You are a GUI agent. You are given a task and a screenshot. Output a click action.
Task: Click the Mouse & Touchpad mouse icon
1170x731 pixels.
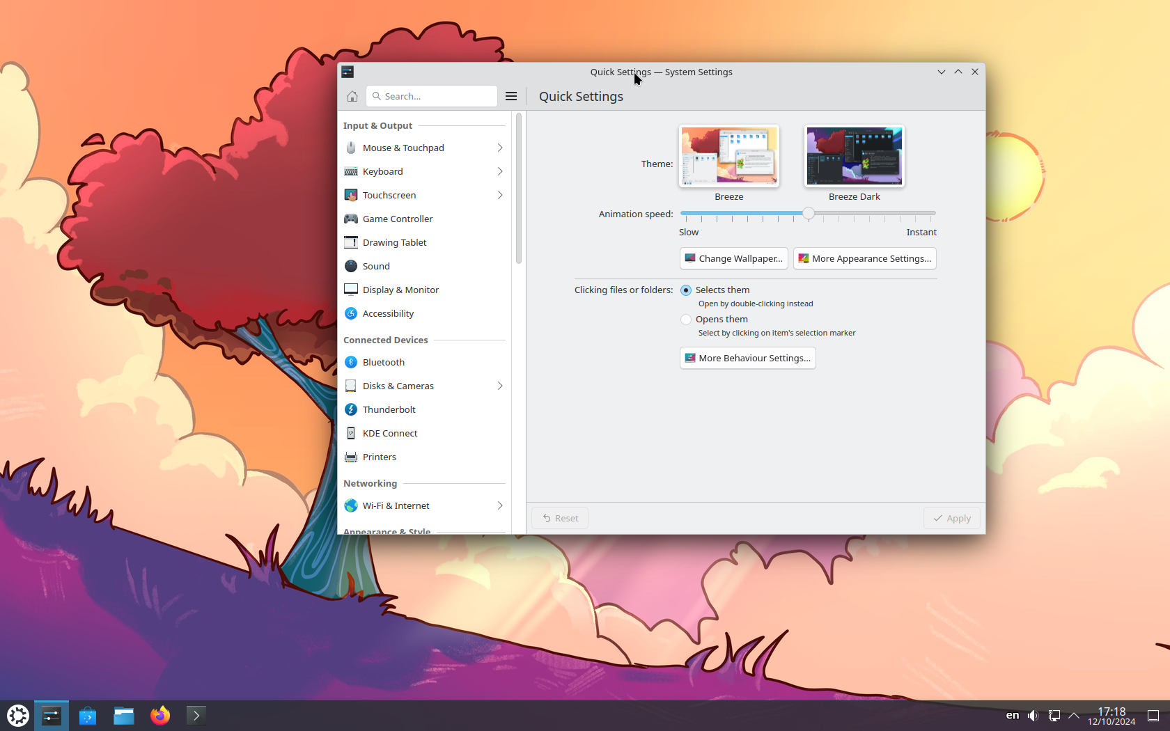point(351,148)
